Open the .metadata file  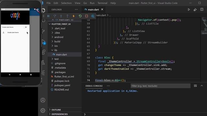pyautogui.click(x=65, y=68)
